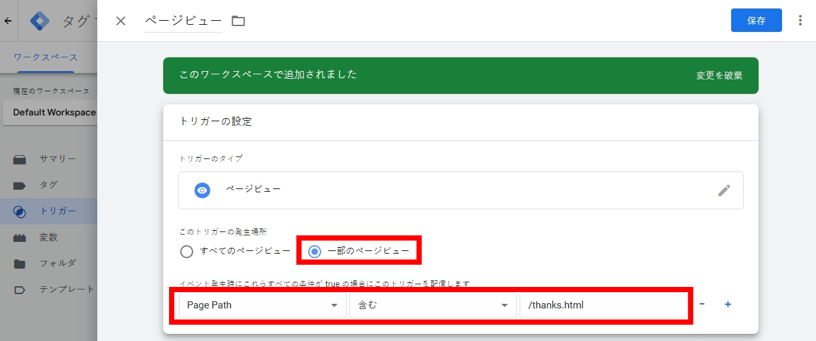Click the folder icon beside the trigger name

click(238, 21)
